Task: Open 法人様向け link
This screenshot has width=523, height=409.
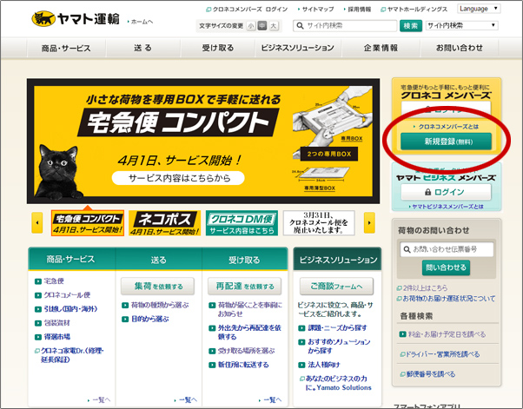Action: [319, 365]
